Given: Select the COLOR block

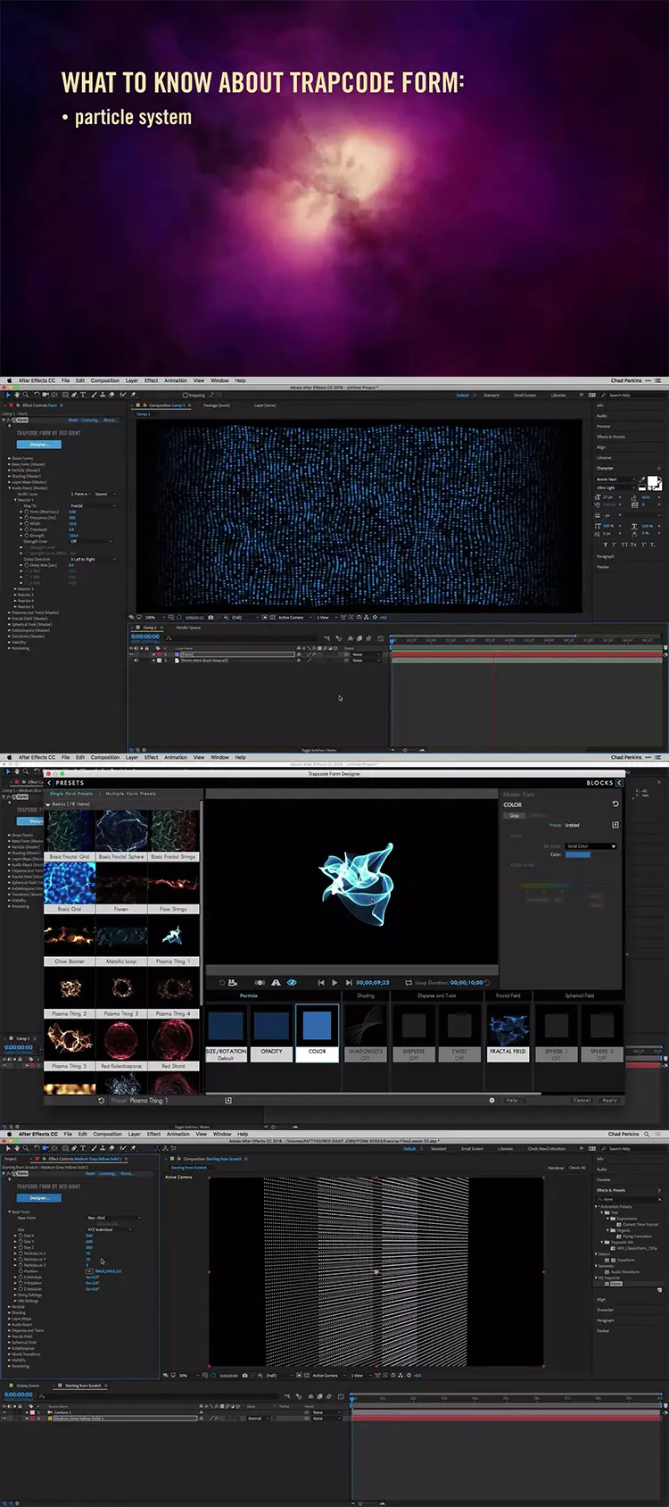Looking at the screenshot, I should click(317, 1033).
